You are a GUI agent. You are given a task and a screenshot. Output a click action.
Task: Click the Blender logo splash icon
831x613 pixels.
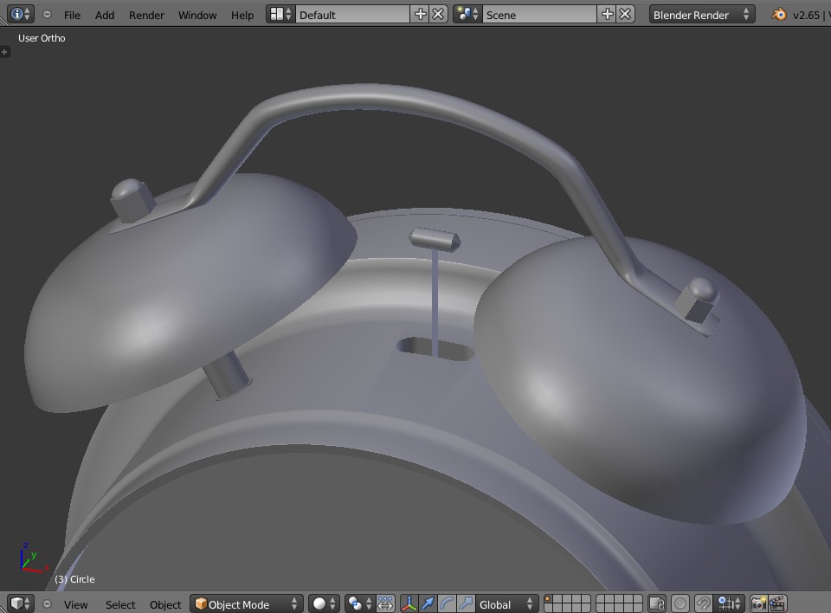click(779, 15)
